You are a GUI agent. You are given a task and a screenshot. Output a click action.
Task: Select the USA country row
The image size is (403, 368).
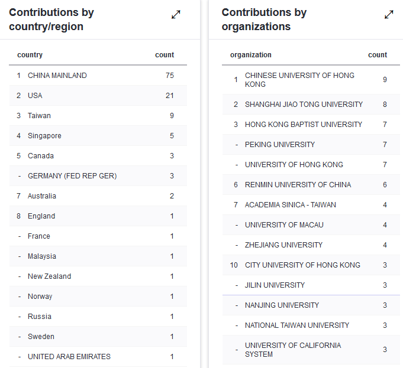click(x=35, y=96)
